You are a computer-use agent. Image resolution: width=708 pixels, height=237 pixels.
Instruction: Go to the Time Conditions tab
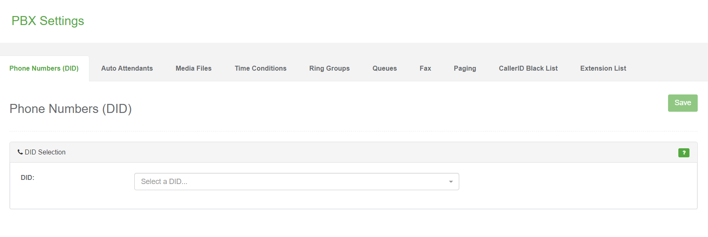coord(261,68)
